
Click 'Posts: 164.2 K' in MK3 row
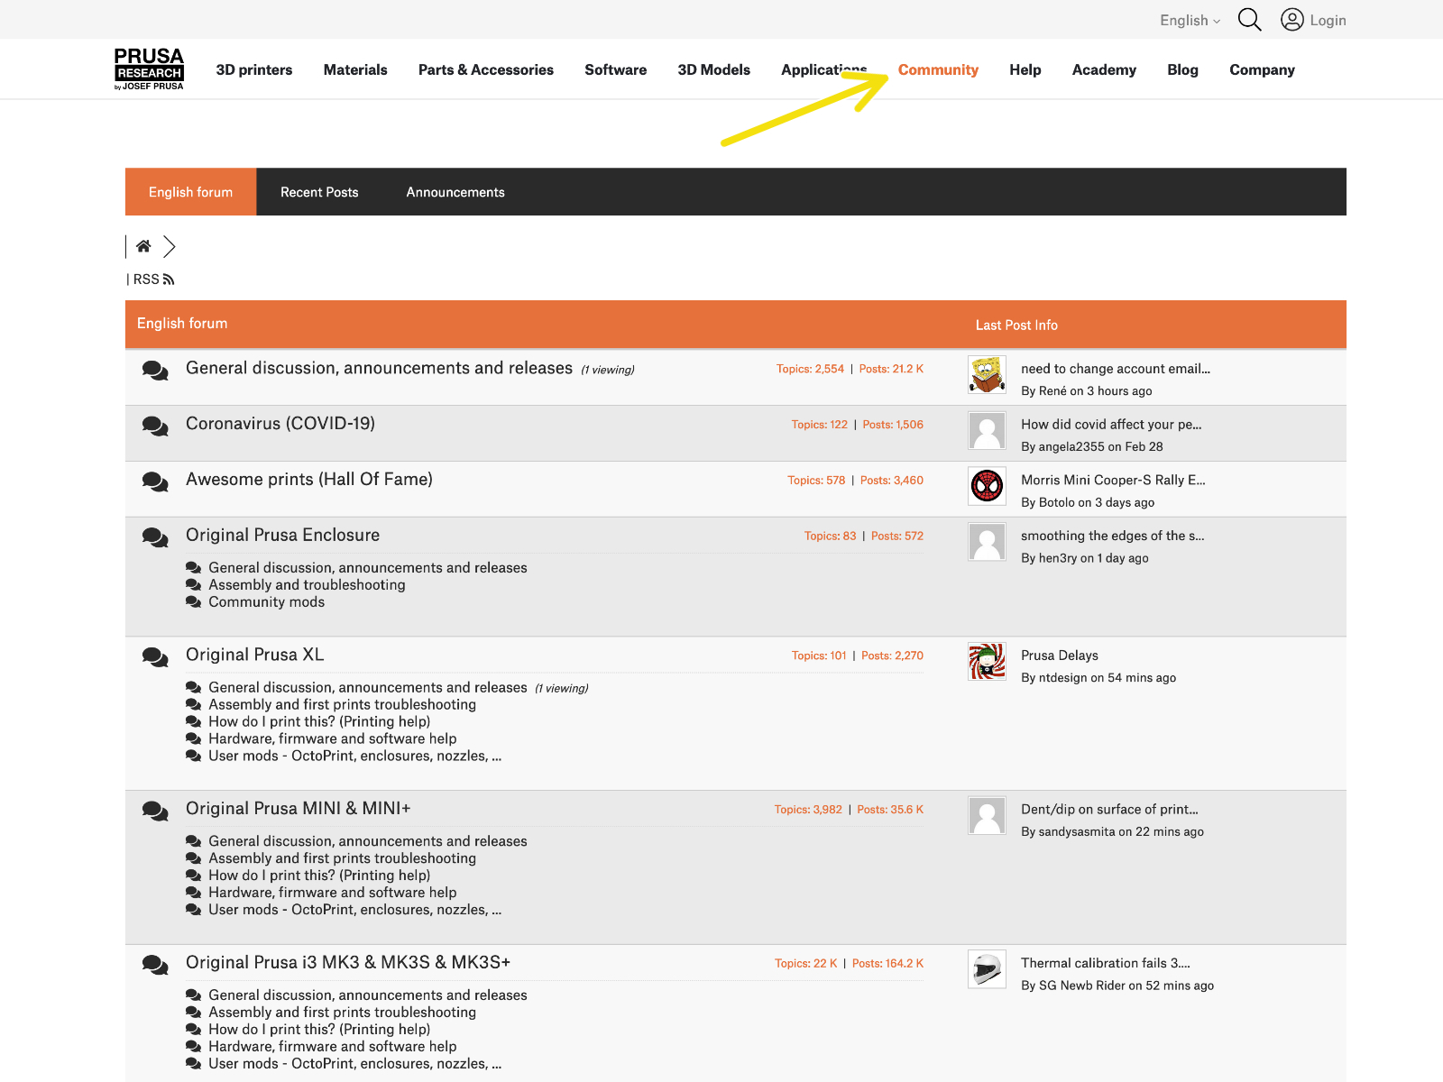[x=887, y=964]
